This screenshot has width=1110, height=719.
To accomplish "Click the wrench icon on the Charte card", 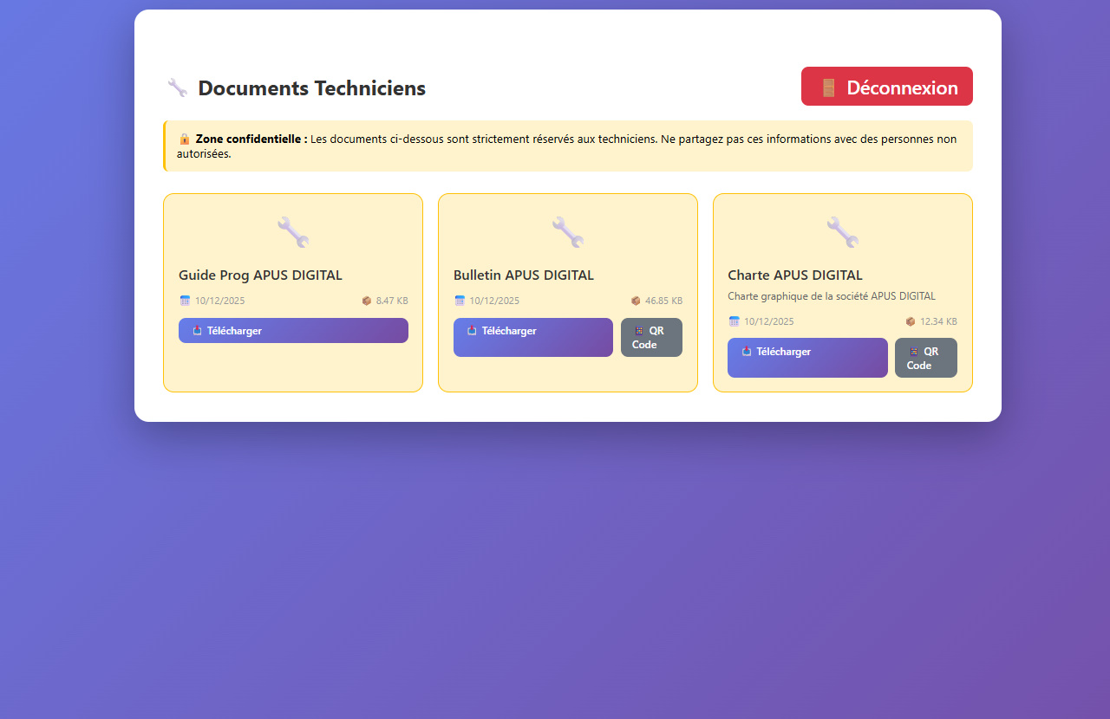I will 842,231.
